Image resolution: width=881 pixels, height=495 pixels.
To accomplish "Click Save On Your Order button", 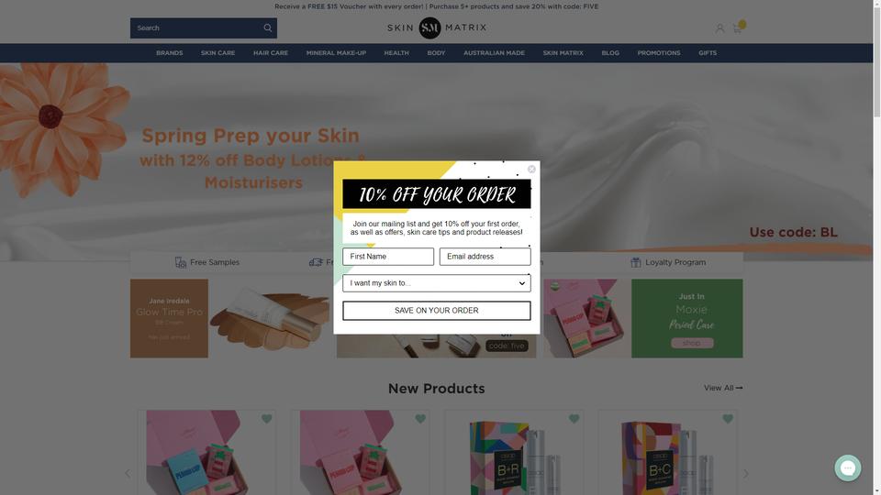I will click(437, 311).
